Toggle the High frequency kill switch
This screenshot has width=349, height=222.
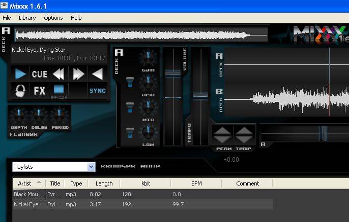point(130,82)
